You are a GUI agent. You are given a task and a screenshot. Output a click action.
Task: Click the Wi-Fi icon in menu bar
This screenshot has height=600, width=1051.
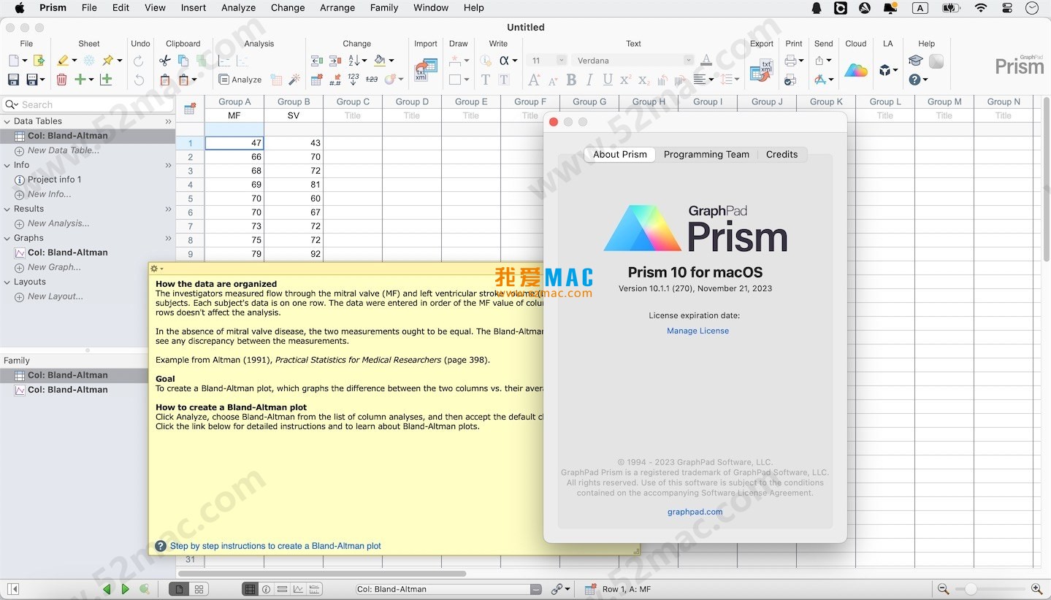(981, 8)
